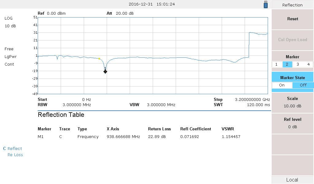This screenshot has width=314, height=184.
Task: Click the Stop frequency 3.200000000 GHz
Action: [x=252, y=99]
